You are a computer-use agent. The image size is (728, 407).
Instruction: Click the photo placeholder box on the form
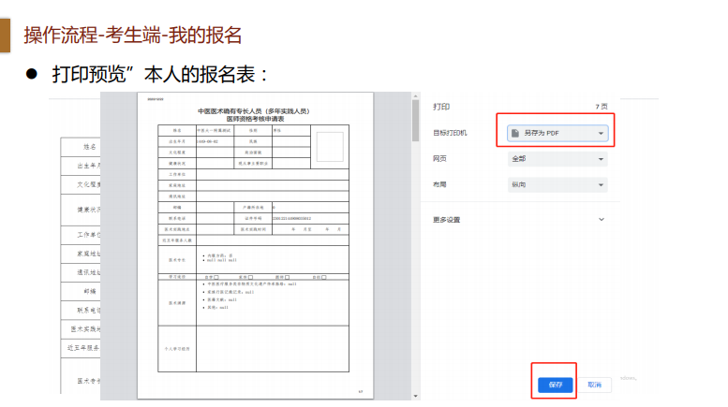click(x=329, y=146)
